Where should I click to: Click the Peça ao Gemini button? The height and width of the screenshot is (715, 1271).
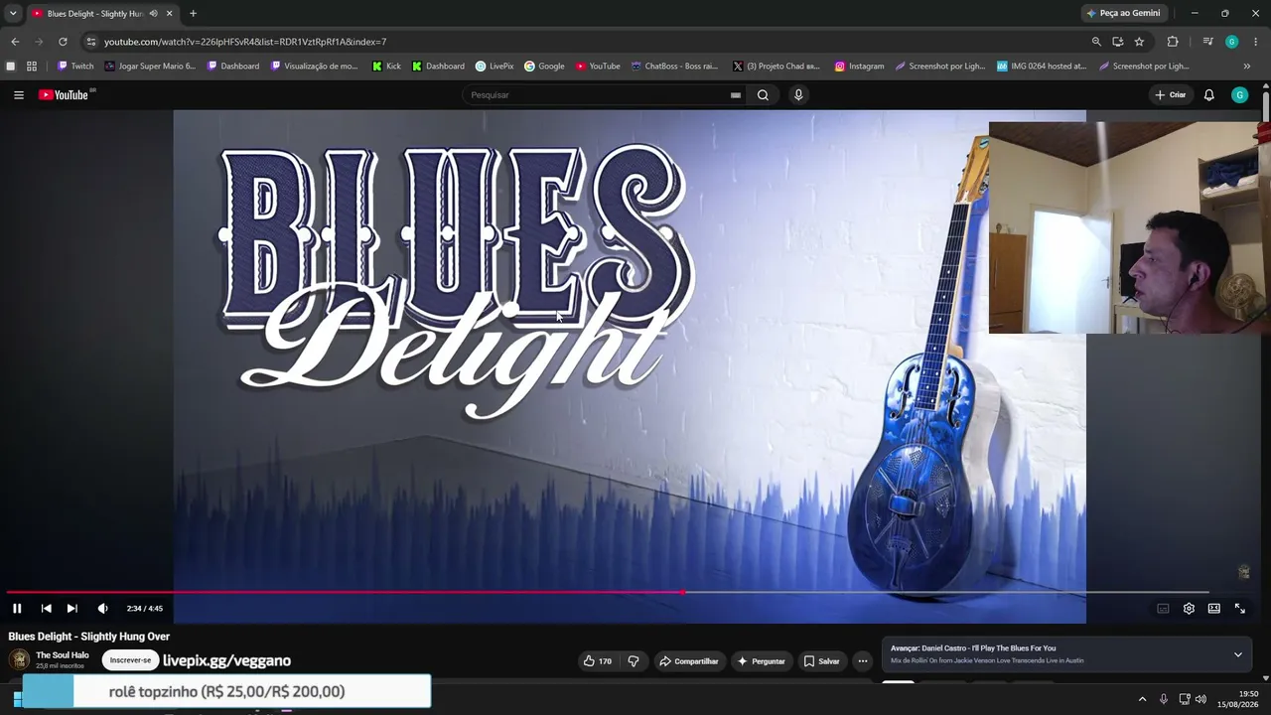pyautogui.click(x=1124, y=14)
